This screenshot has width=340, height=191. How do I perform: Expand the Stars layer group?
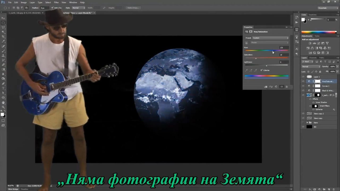[307, 123]
